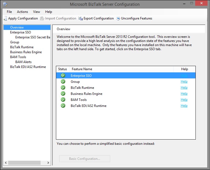Click the Unconfigure Features toolbar icon
The width and height of the screenshot is (210, 170).
pyautogui.click(x=118, y=18)
